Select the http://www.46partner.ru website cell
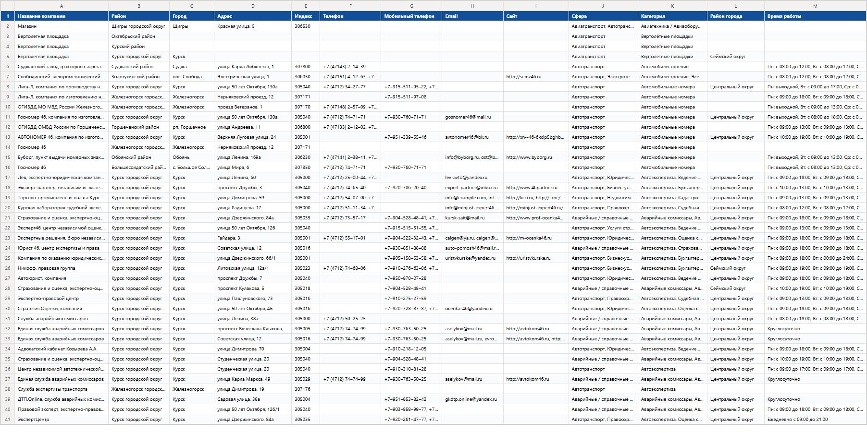The image size is (867, 433). click(536, 188)
